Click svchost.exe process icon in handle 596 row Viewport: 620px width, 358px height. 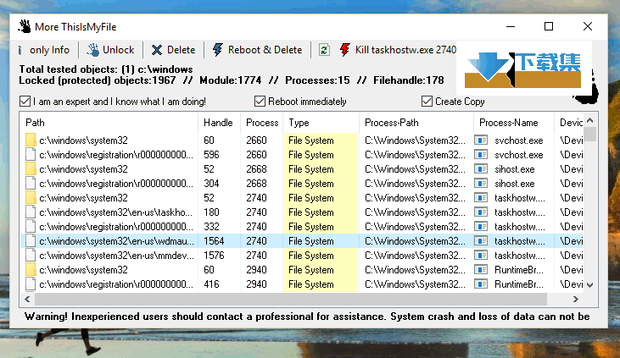click(481, 155)
